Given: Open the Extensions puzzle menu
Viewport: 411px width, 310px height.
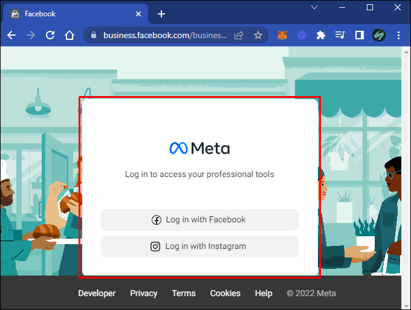Looking at the screenshot, I should [x=320, y=35].
